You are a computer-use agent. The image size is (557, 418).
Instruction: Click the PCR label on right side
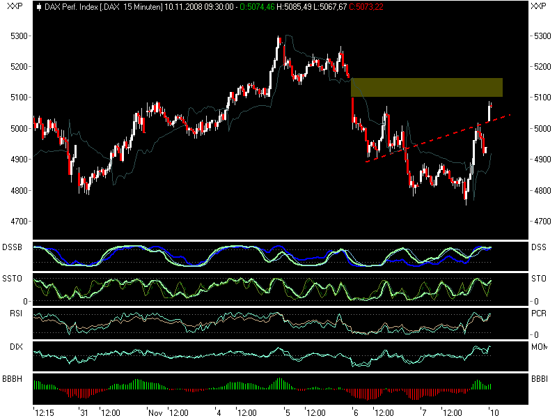click(x=538, y=313)
